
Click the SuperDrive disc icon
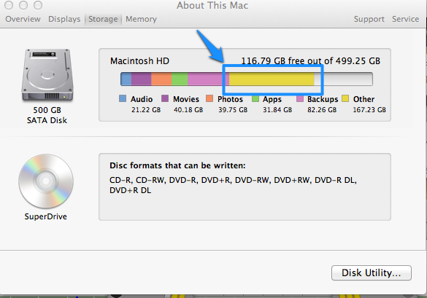tap(46, 181)
